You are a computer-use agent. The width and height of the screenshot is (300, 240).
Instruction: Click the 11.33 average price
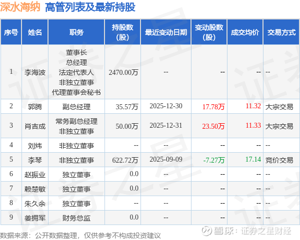pos(253,125)
